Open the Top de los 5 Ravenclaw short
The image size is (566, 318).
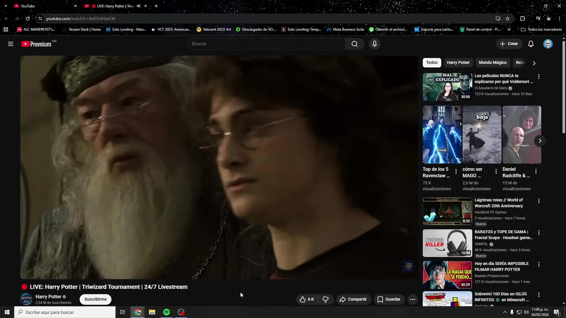pyautogui.click(x=442, y=135)
